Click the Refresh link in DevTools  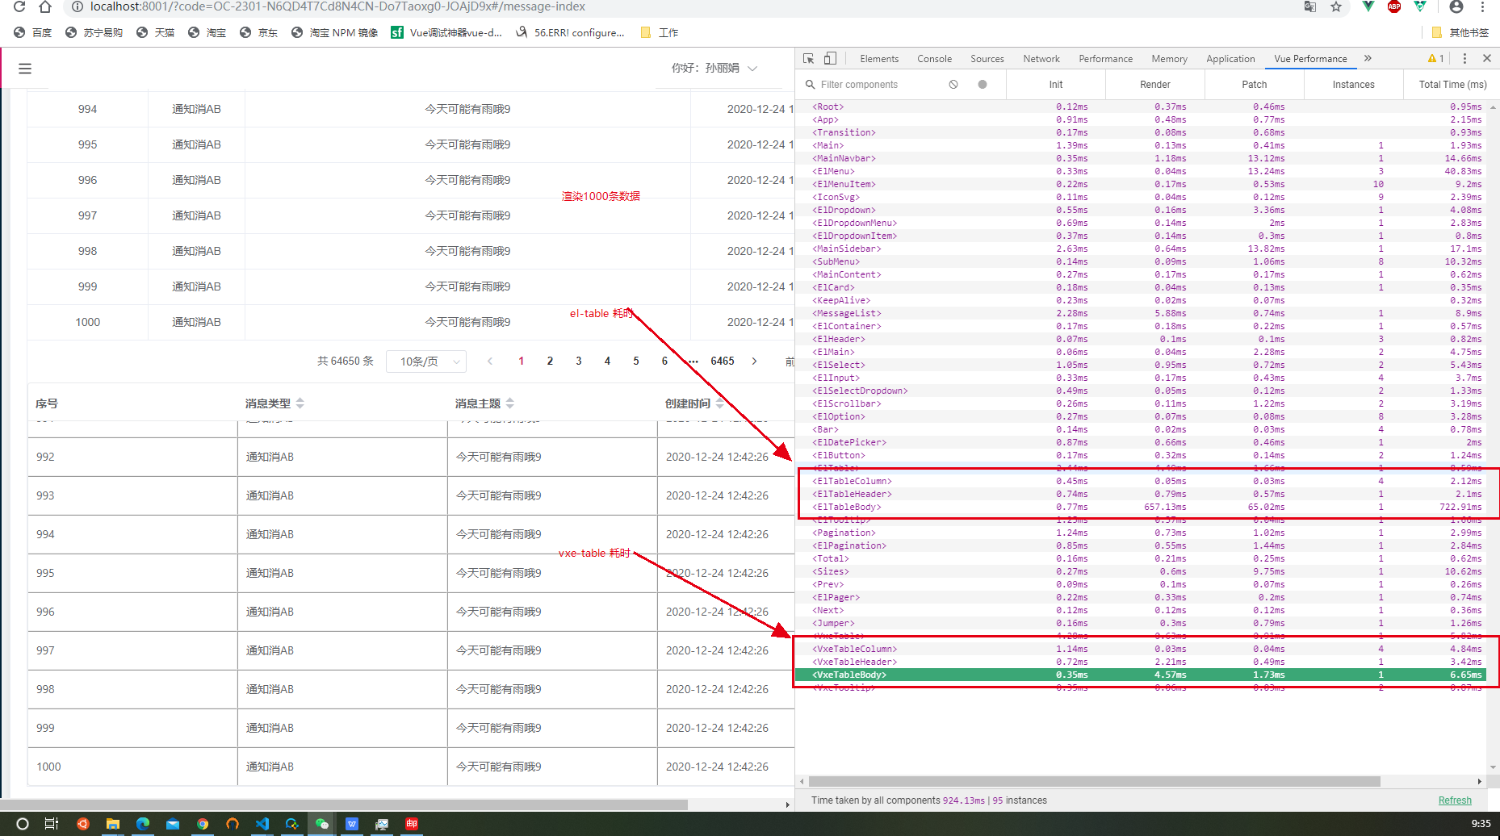(x=1455, y=800)
